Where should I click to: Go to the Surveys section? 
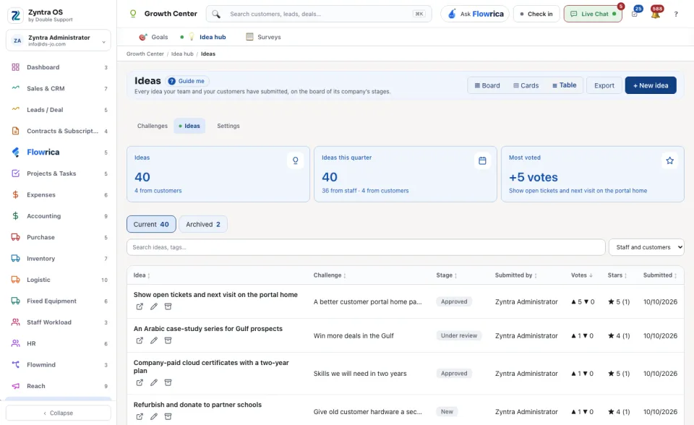point(263,37)
